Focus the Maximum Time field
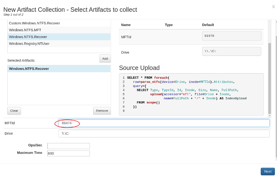Viewport: 277px width, 176px height. click(69, 153)
